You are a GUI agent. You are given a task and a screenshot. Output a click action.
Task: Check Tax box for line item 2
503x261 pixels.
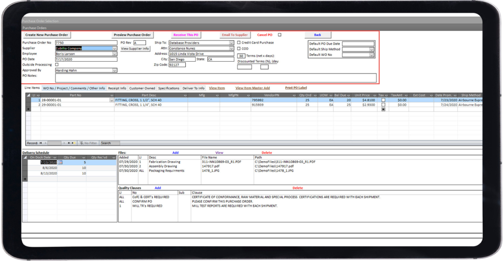pyautogui.click(x=383, y=105)
